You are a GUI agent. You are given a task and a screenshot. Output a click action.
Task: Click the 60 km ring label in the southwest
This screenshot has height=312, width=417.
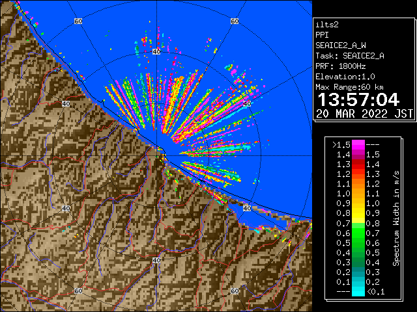tap(78, 291)
